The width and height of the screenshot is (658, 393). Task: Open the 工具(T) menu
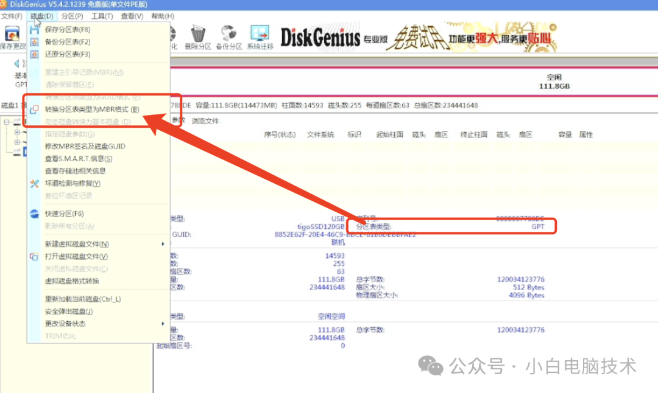pos(102,16)
